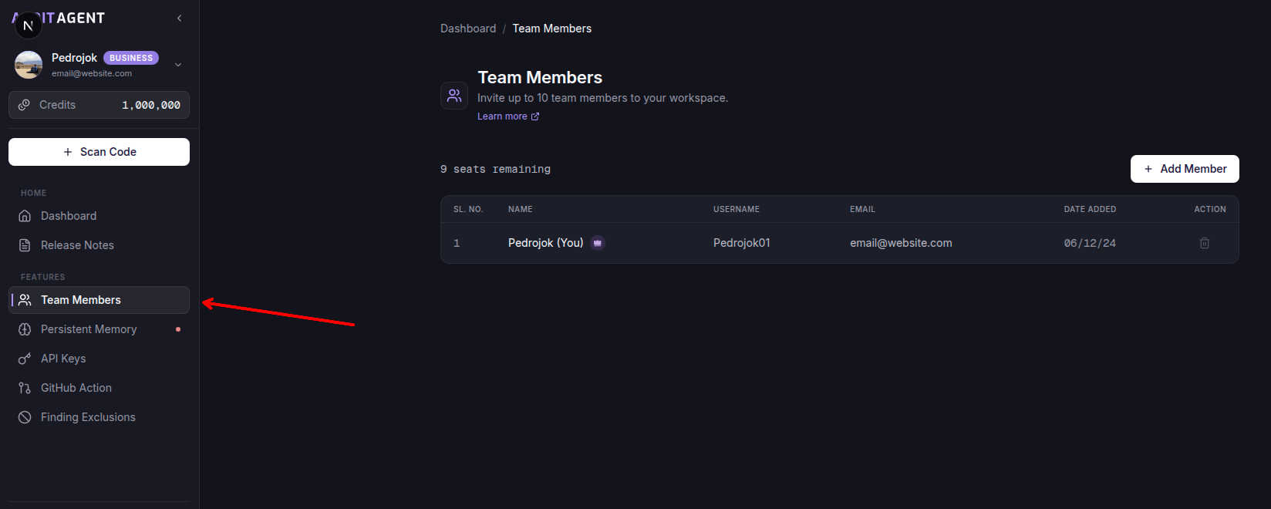Click the Finding Exclusions ban icon

25,417
